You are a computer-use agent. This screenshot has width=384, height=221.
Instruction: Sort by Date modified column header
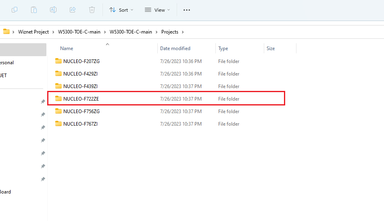click(175, 48)
